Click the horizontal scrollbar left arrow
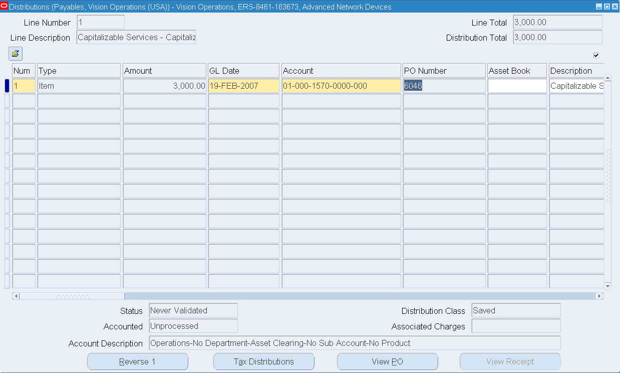The width and height of the screenshot is (620, 373). (16, 296)
